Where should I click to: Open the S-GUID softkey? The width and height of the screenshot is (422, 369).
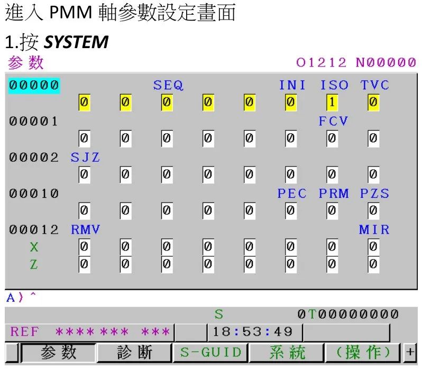click(210, 353)
